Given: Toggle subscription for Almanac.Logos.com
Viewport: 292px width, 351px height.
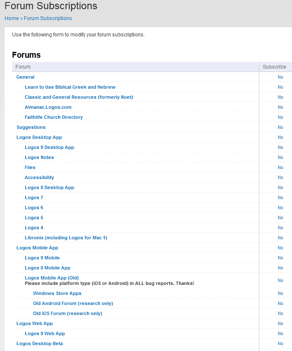Looking at the screenshot, I should coord(280,107).
